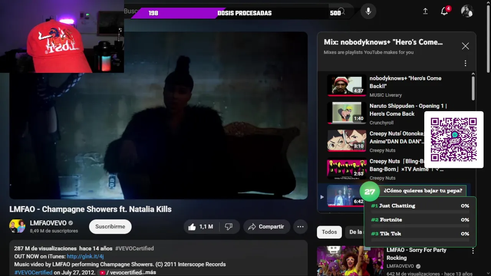Image resolution: width=491 pixels, height=276 pixels.
Task: Click the Suscribirme button
Action: pos(110,227)
